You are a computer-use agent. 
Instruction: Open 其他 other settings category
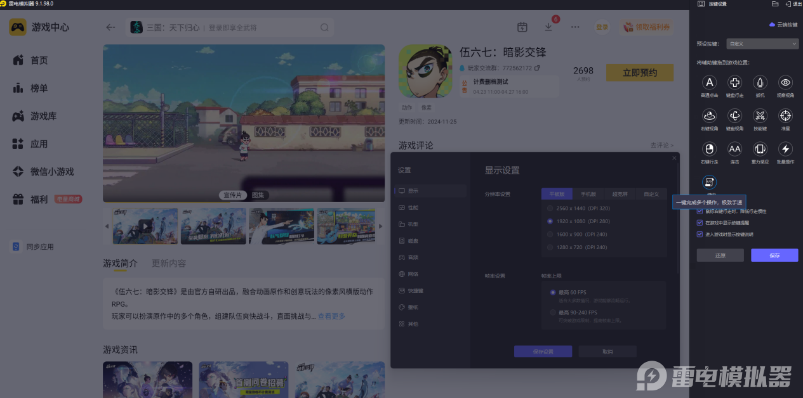click(x=430, y=324)
